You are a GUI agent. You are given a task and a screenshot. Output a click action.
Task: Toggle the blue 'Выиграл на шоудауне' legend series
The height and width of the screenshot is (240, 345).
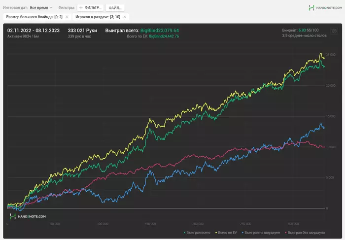262,232
